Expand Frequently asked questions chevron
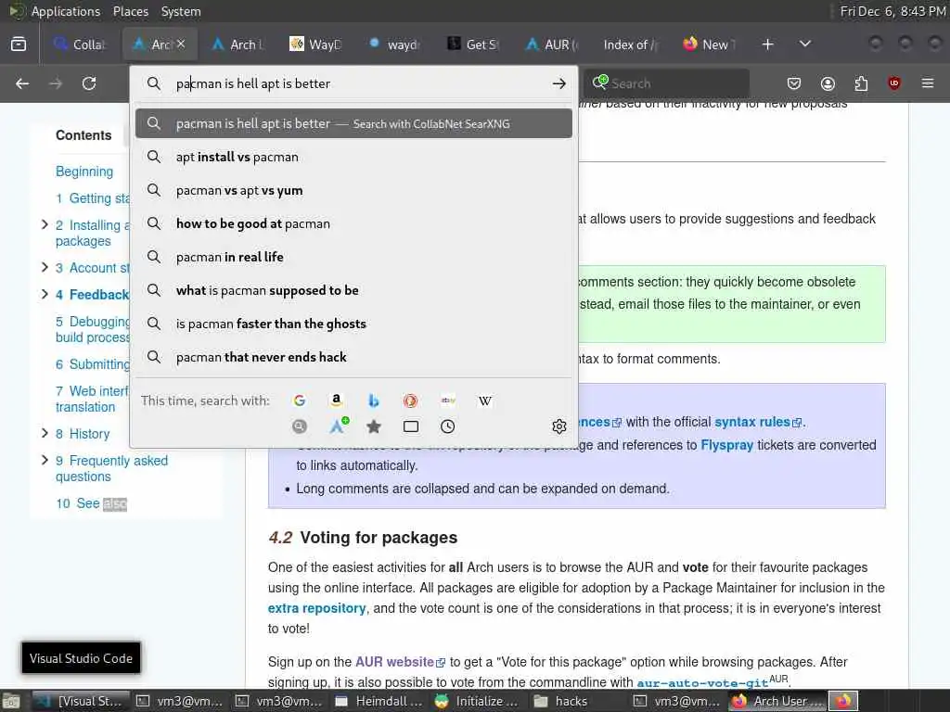 click(45, 460)
